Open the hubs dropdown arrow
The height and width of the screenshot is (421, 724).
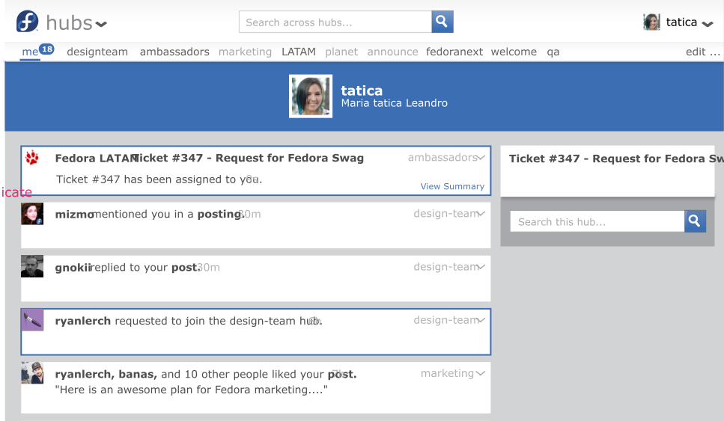coord(101,24)
